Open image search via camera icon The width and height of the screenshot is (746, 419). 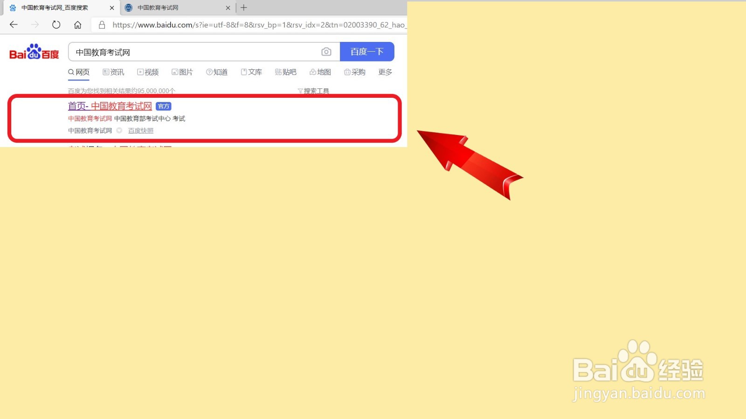click(x=326, y=52)
